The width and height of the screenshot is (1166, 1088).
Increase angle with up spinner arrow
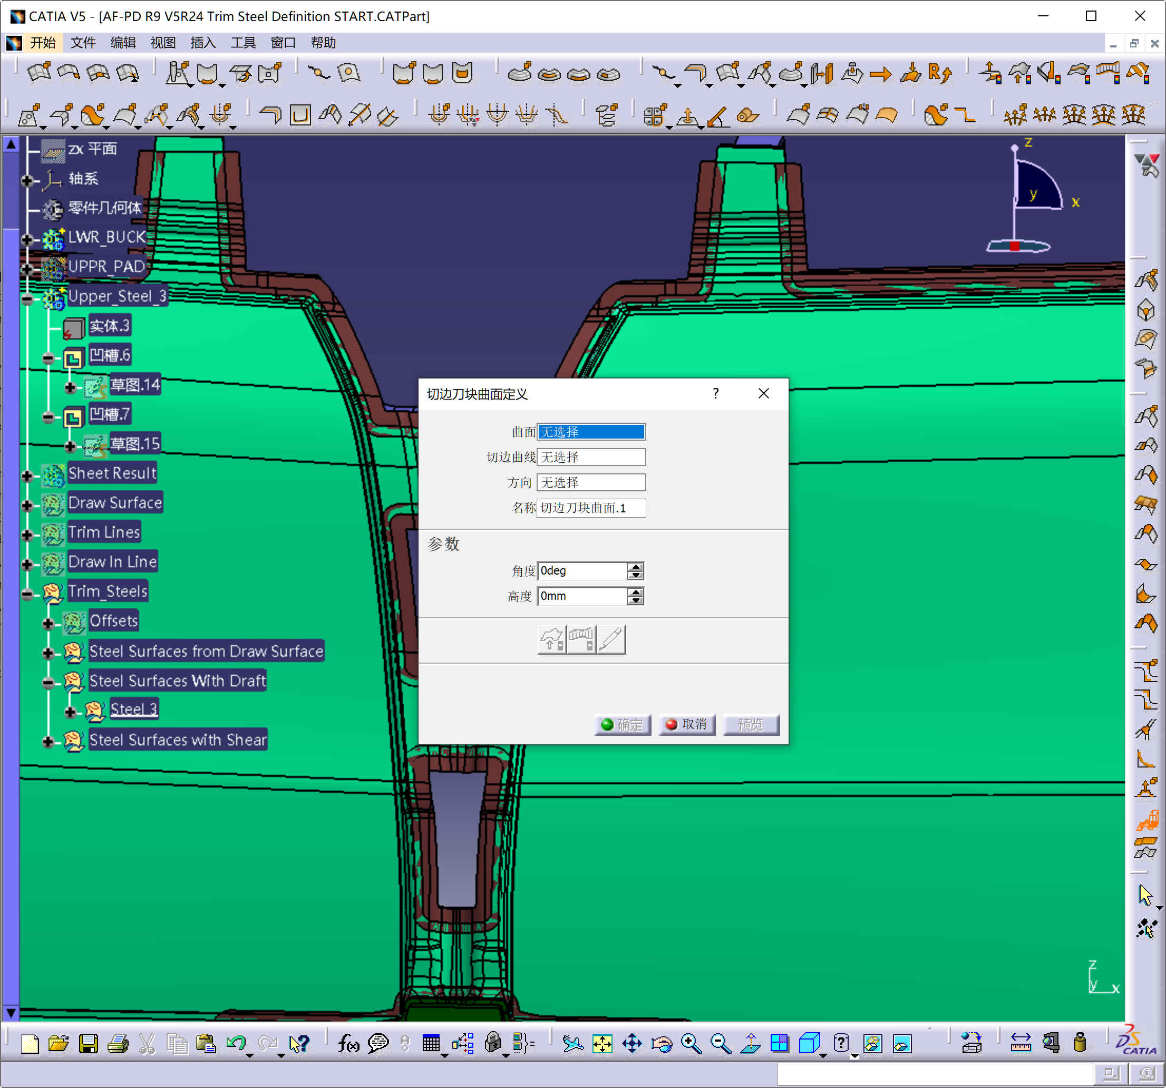click(635, 567)
